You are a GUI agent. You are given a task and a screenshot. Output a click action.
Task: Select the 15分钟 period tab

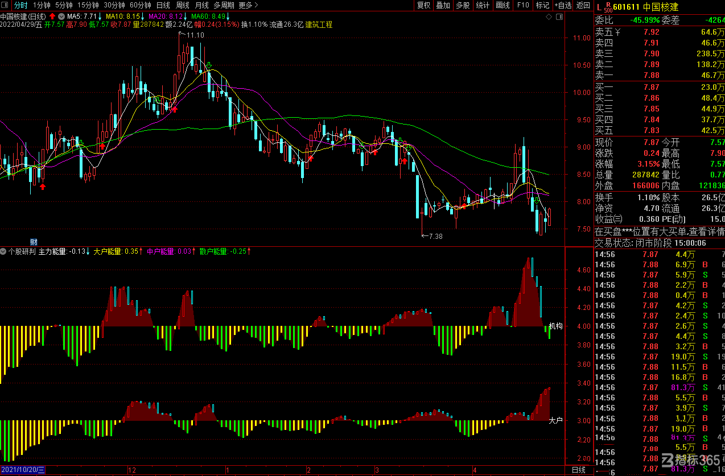pos(88,5)
